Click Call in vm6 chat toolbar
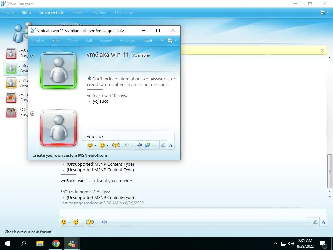The height and width of the screenshot is (250, 333). (89, 41)
